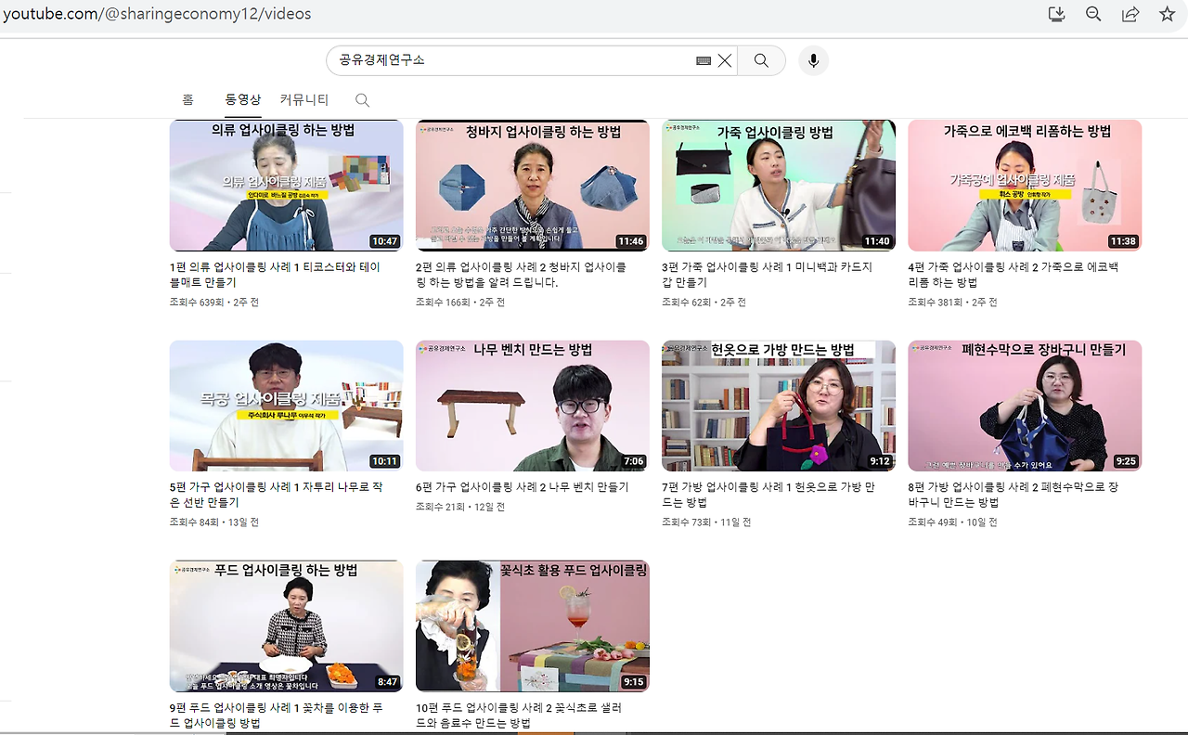Clear the search query with the X icon
This screenshot has height=735, width=1188.
click(725, 59)
